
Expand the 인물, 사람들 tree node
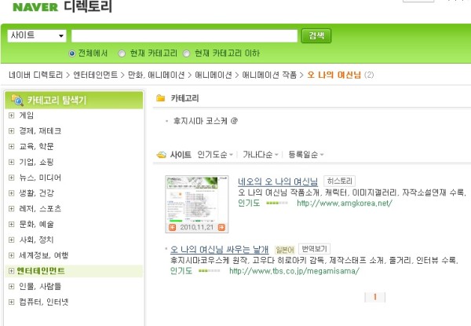(x=12, y=287)
